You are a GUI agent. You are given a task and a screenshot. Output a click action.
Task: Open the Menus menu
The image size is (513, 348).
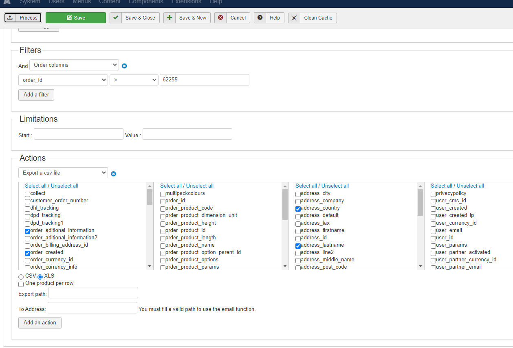[81, 2]
